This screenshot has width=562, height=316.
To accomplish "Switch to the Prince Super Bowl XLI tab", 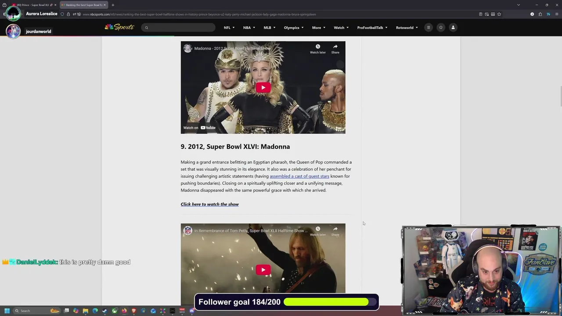I will [x=34, y=5].
